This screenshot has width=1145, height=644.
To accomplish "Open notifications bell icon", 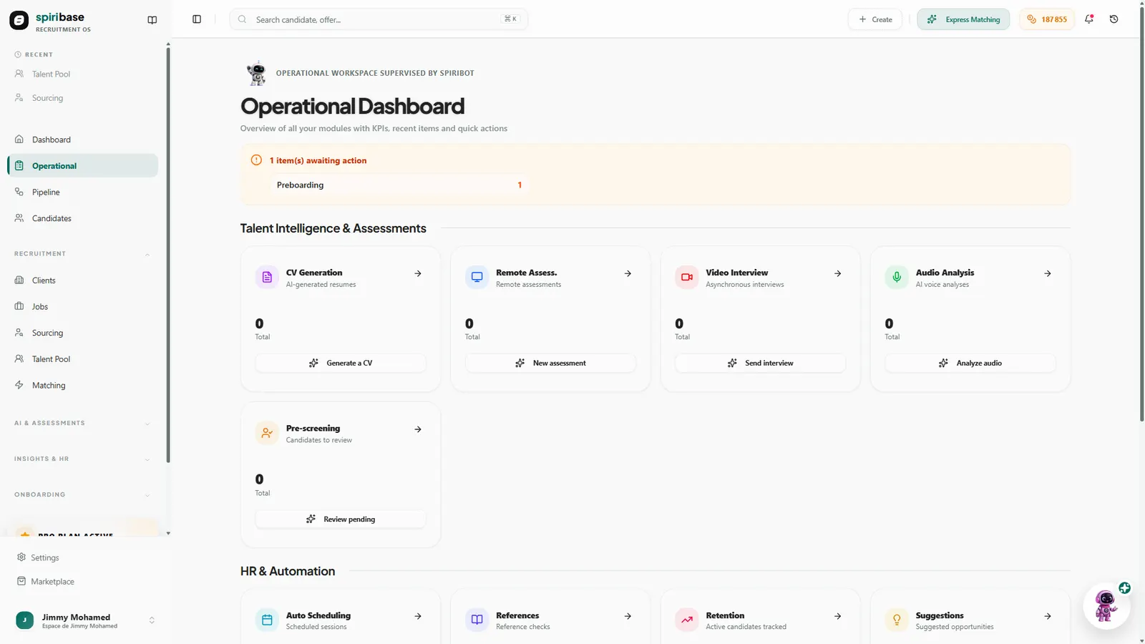I will point(1089,19).
